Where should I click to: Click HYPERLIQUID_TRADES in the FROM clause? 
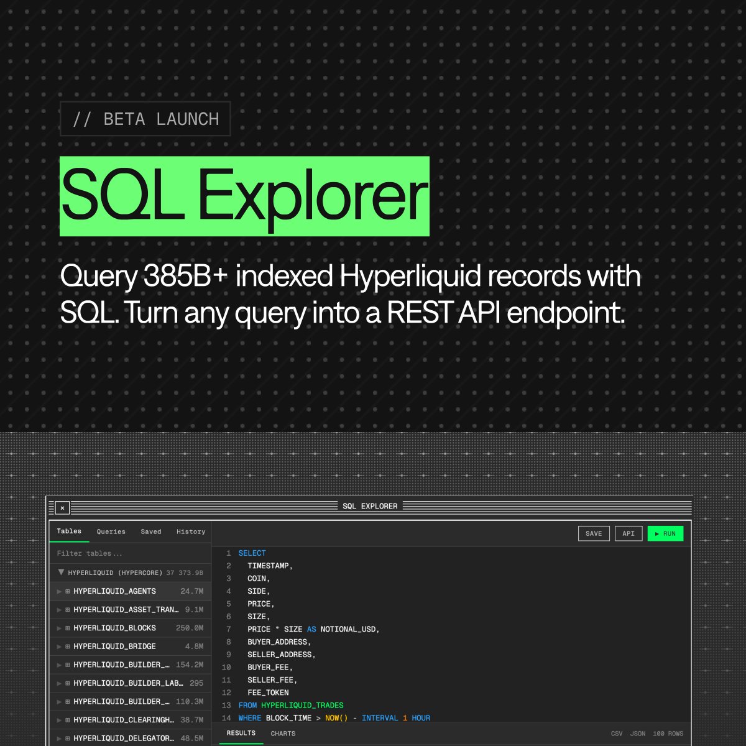click(x=302, y=706)
